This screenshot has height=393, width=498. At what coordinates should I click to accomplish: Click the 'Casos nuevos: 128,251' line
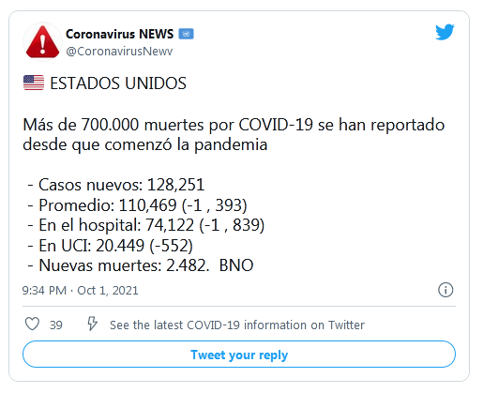click(116, 185)
